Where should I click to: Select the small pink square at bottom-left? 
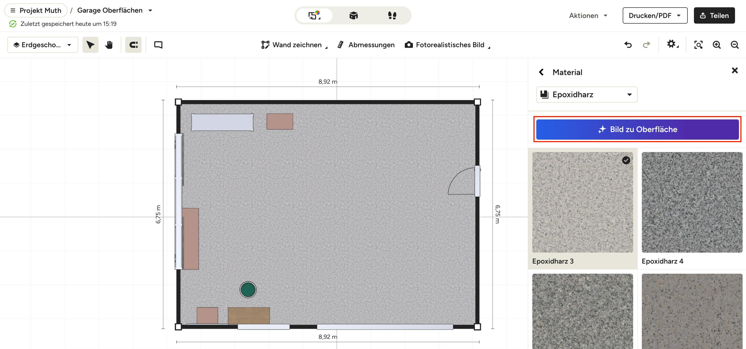coord(207,316)
